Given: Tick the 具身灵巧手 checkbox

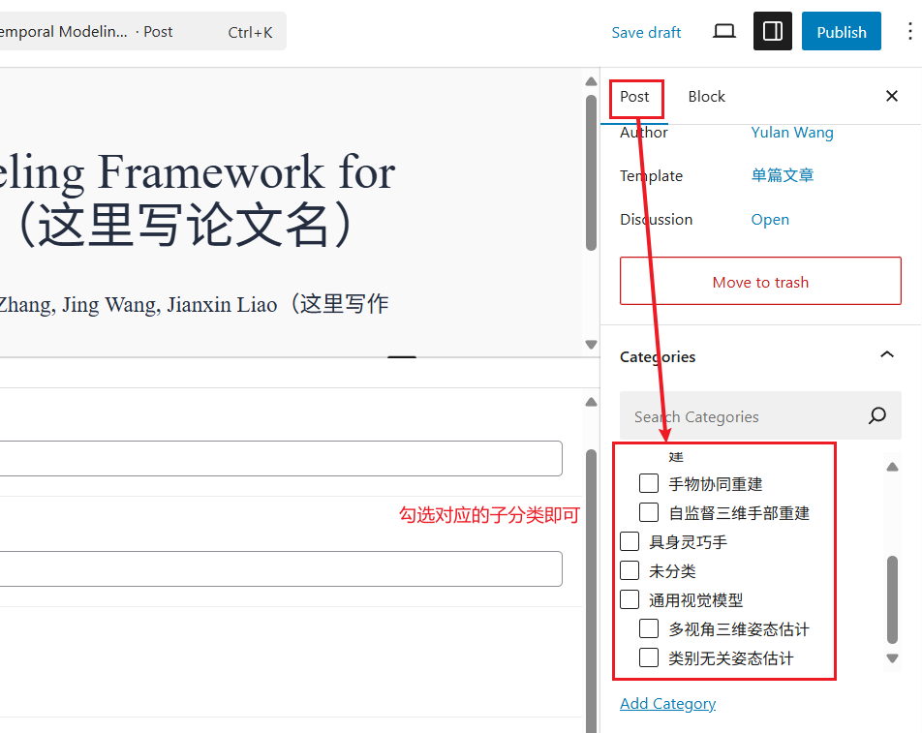Looking at the screenshot, I should tap(630, 542).
